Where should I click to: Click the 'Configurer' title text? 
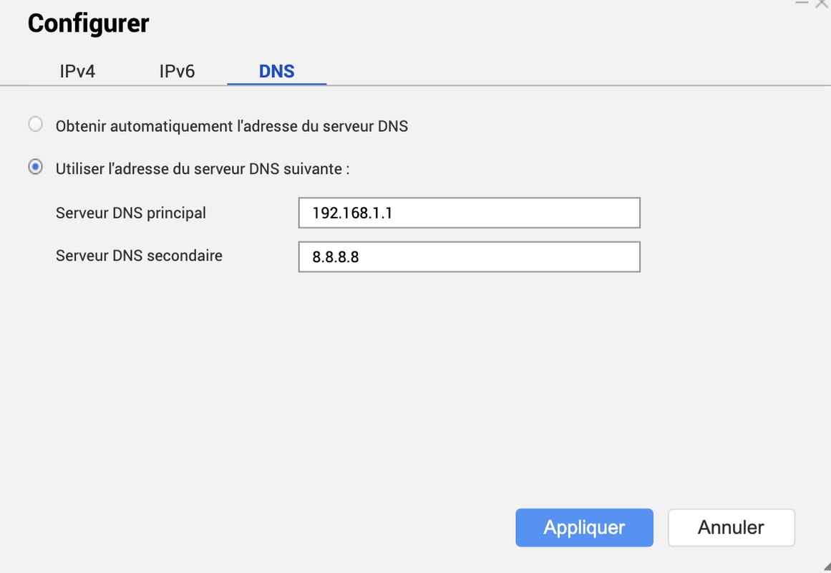tap(89, 24)
